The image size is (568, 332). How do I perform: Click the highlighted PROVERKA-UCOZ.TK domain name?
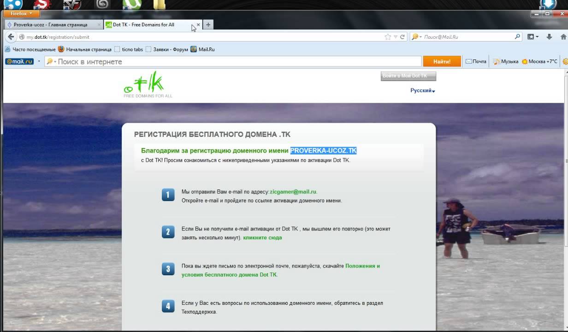(x=324, y=150)
